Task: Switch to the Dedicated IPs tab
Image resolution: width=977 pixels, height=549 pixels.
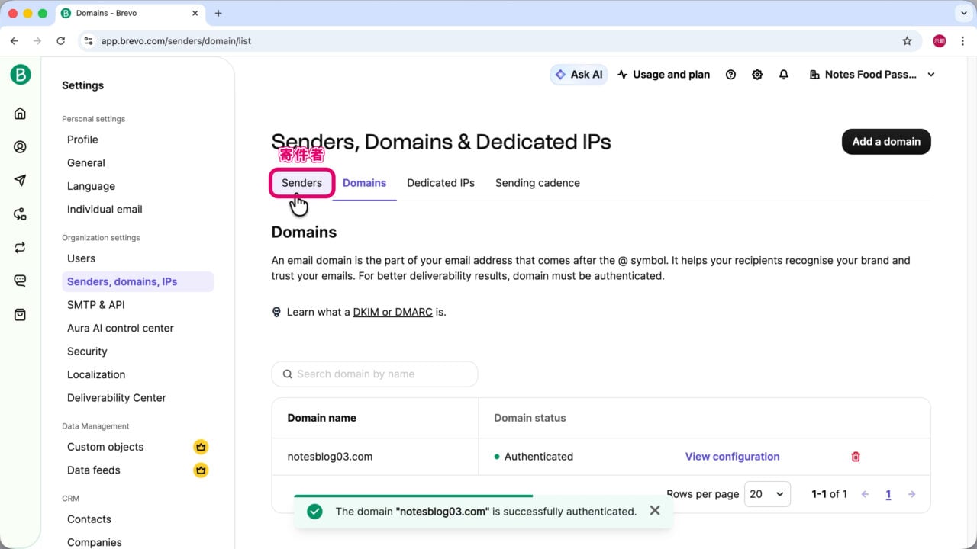Action: click(x=440, y=183)
